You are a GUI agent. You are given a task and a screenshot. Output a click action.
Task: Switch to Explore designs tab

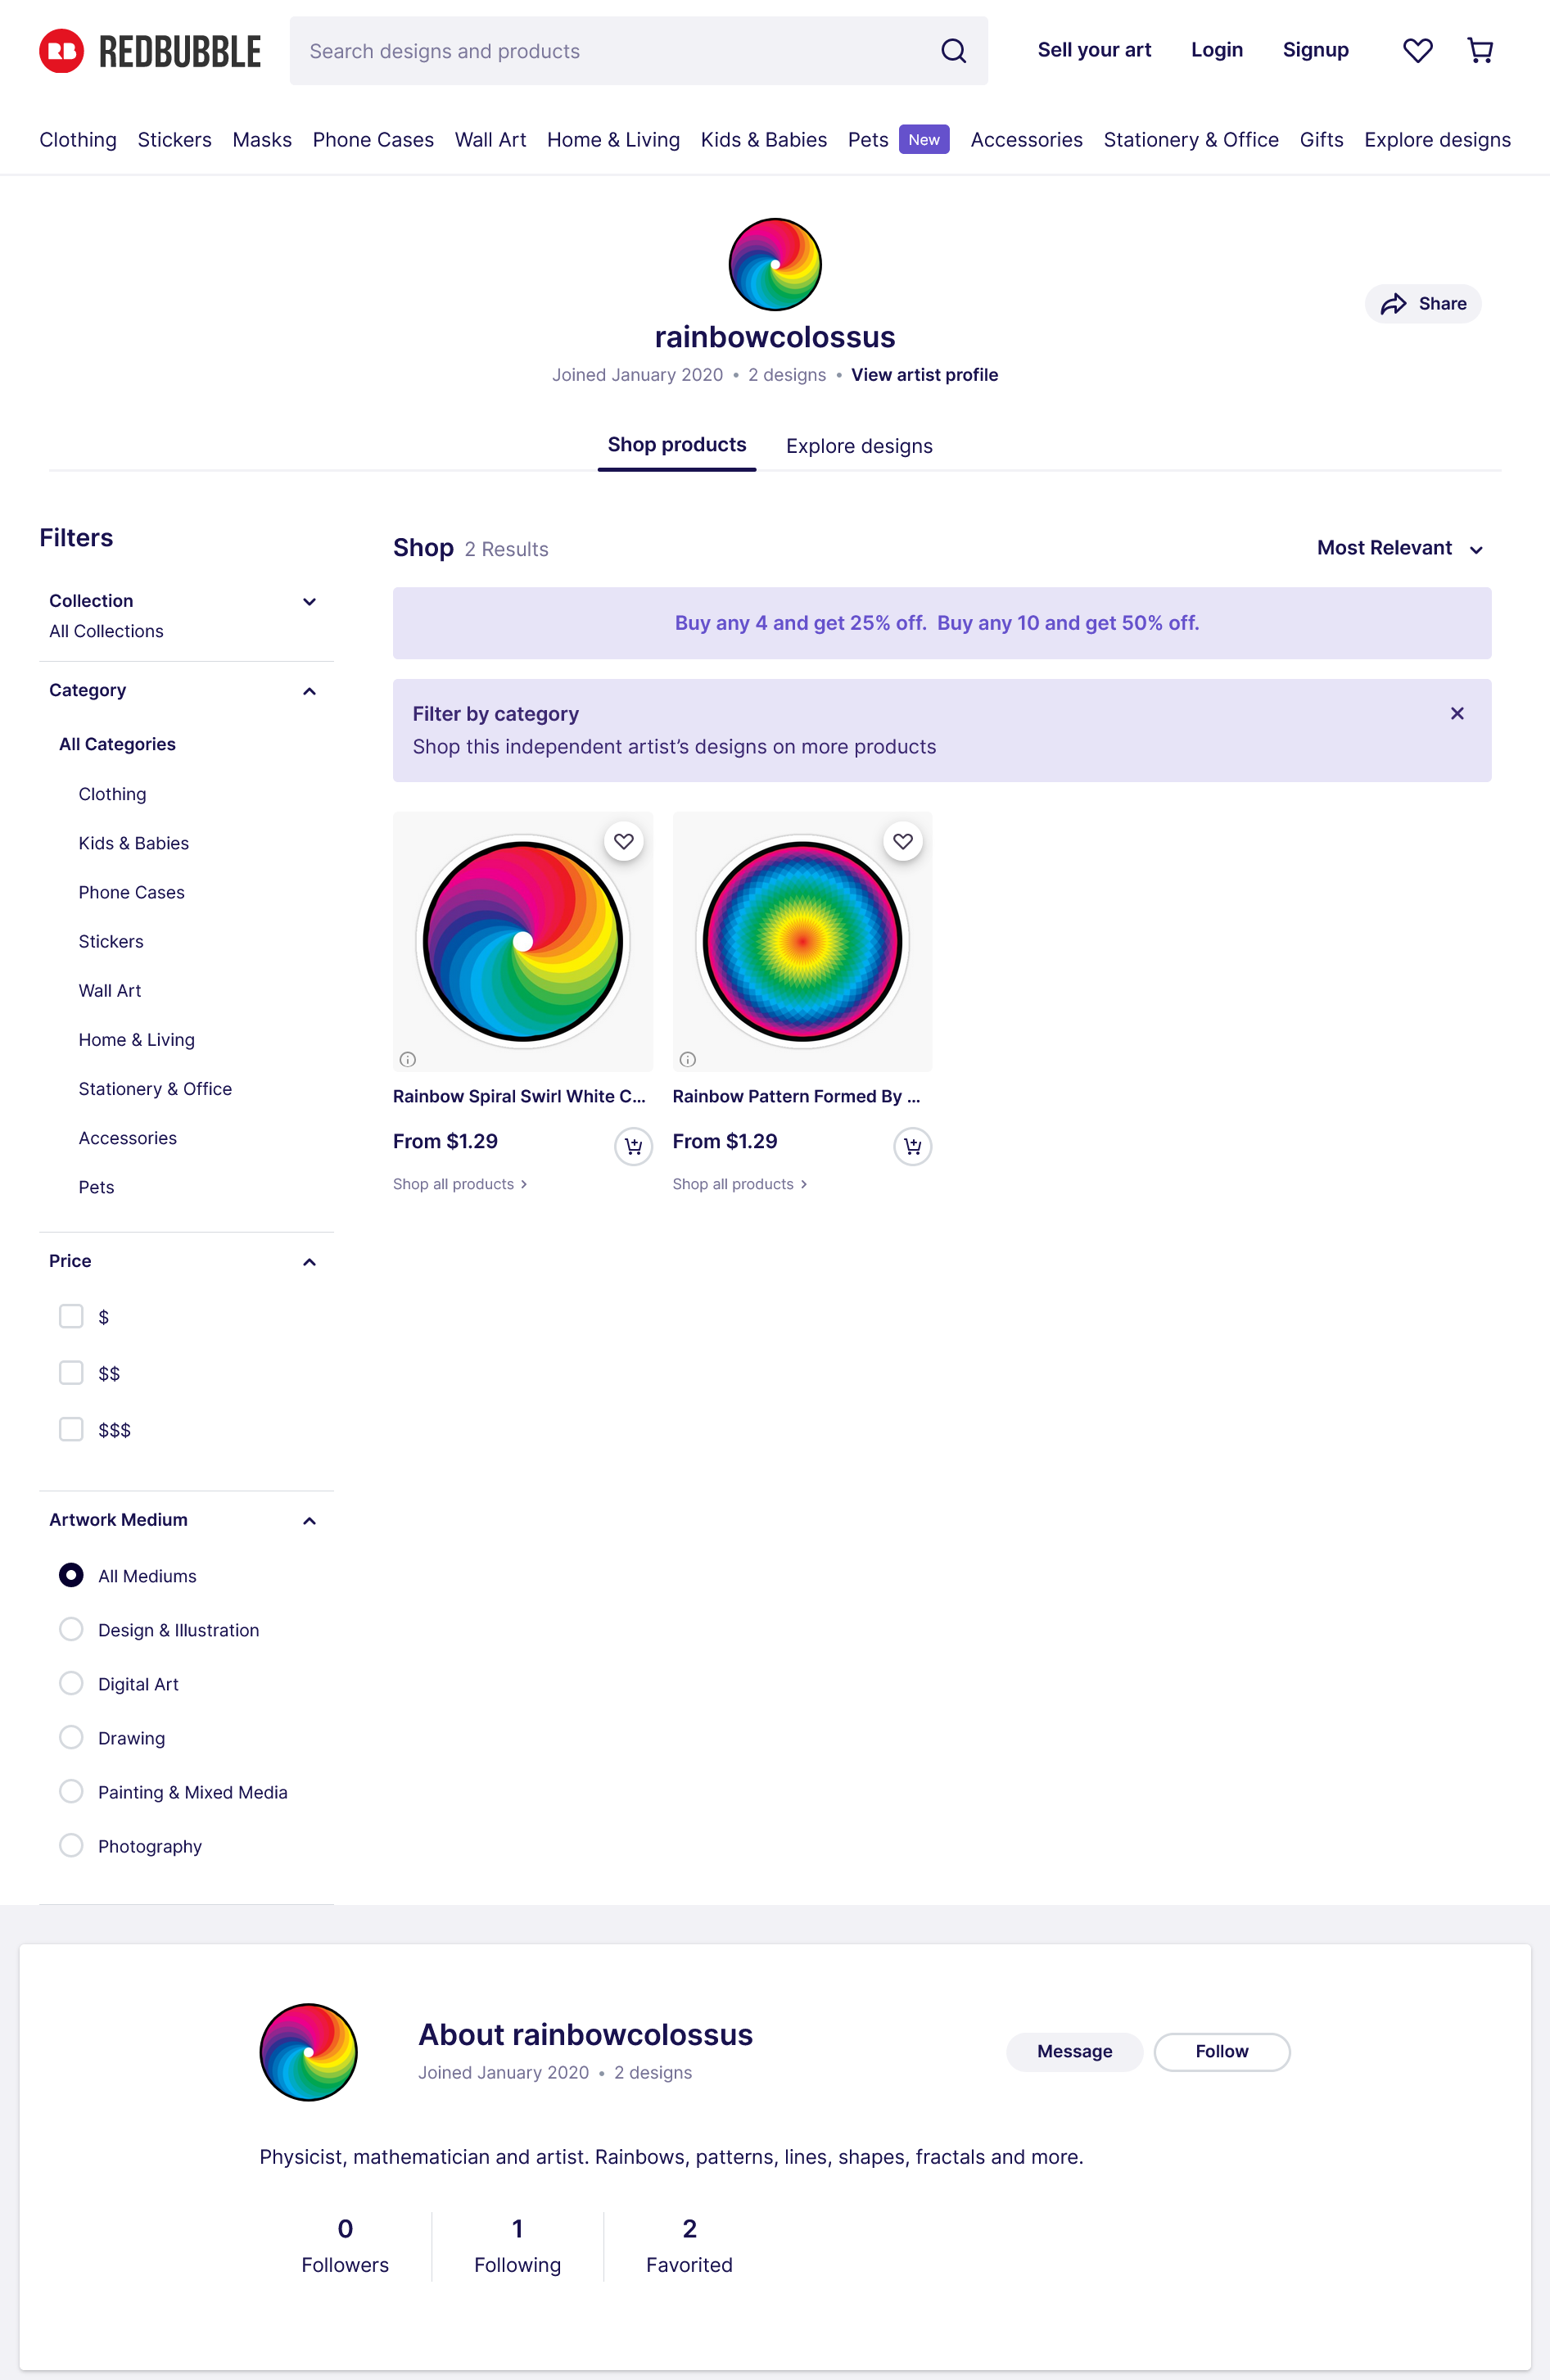pyautogui.click(x=859, y=446)
